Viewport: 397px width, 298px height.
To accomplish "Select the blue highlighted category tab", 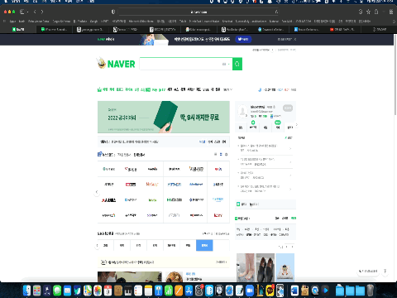I will 204,245.
